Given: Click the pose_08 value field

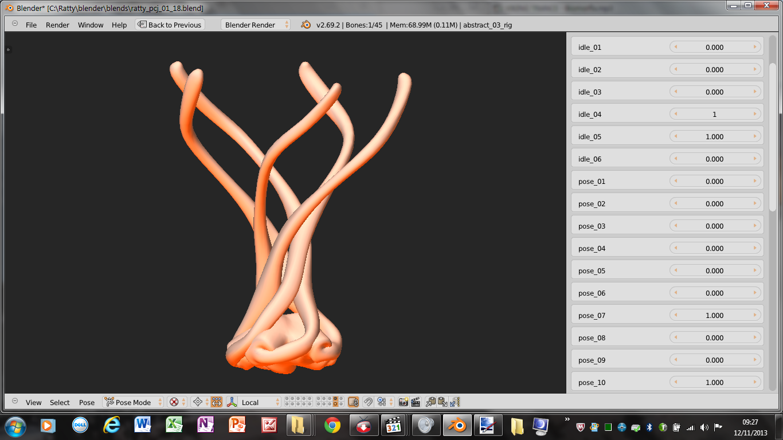Looking at the screenshot, I should click(x=715, y=337).
